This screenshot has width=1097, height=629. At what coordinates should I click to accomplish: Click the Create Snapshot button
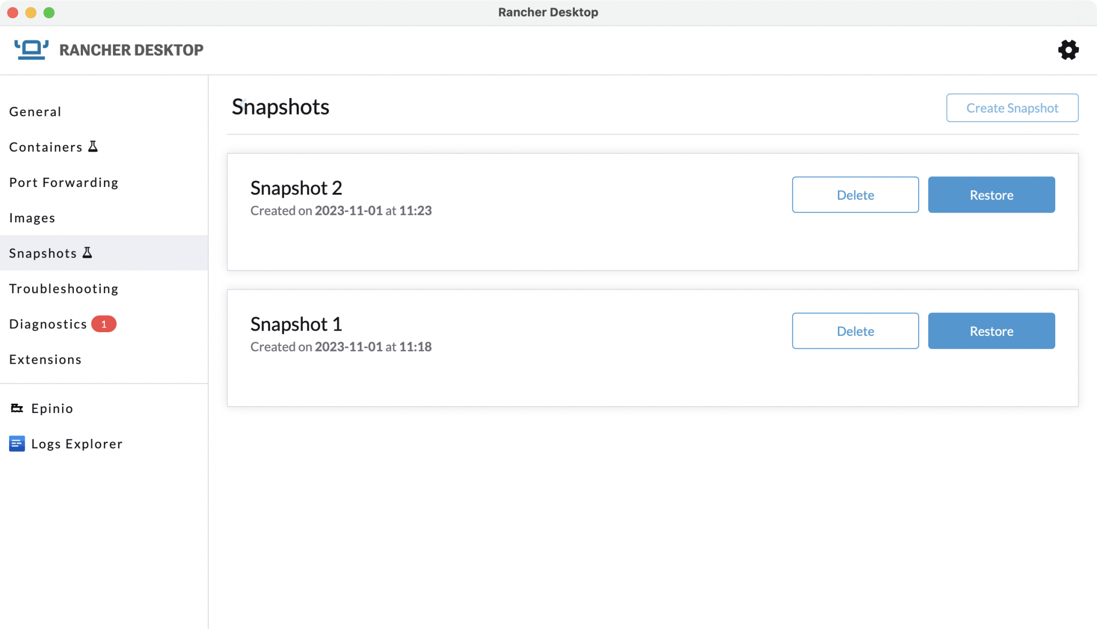[1012, 108]
